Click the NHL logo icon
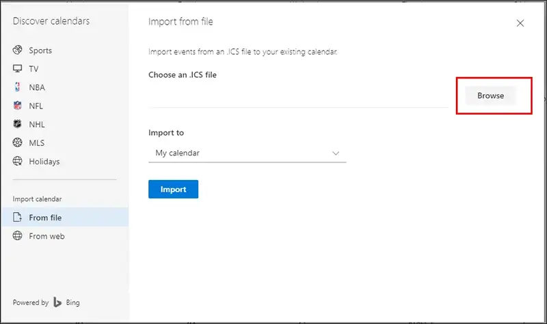 click(18, 124)
